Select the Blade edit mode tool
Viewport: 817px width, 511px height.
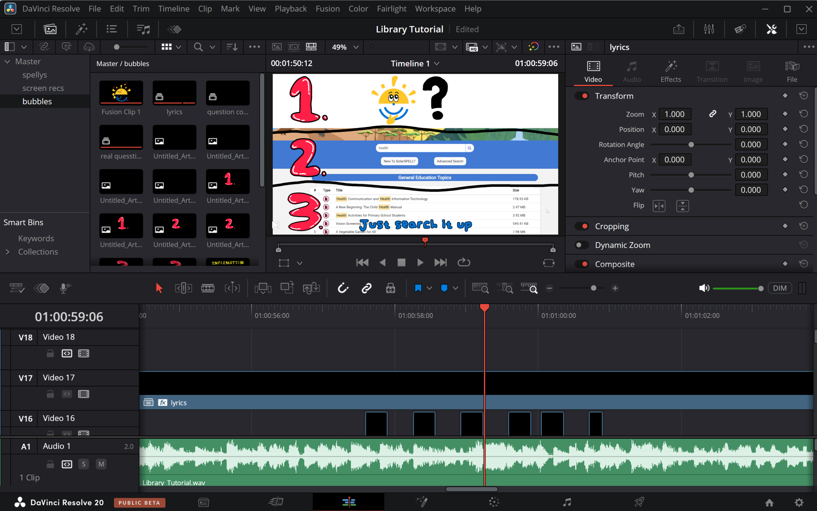coord(207,288)
